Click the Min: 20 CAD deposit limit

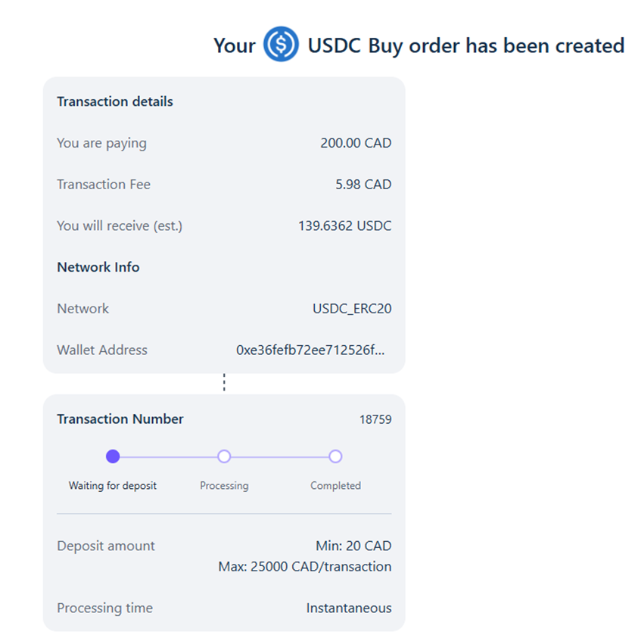[x=353, y=546]
